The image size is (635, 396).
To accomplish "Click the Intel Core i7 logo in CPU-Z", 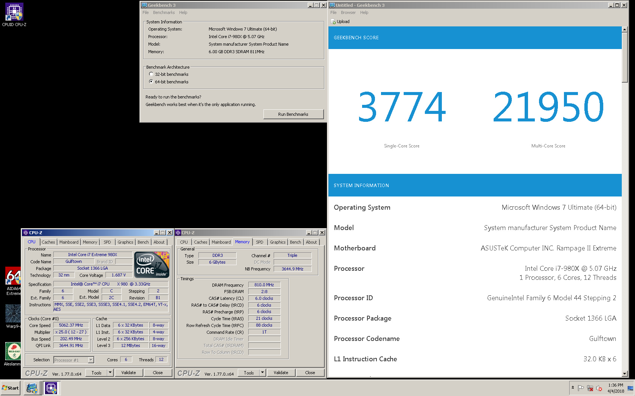I will pos(152,265).
